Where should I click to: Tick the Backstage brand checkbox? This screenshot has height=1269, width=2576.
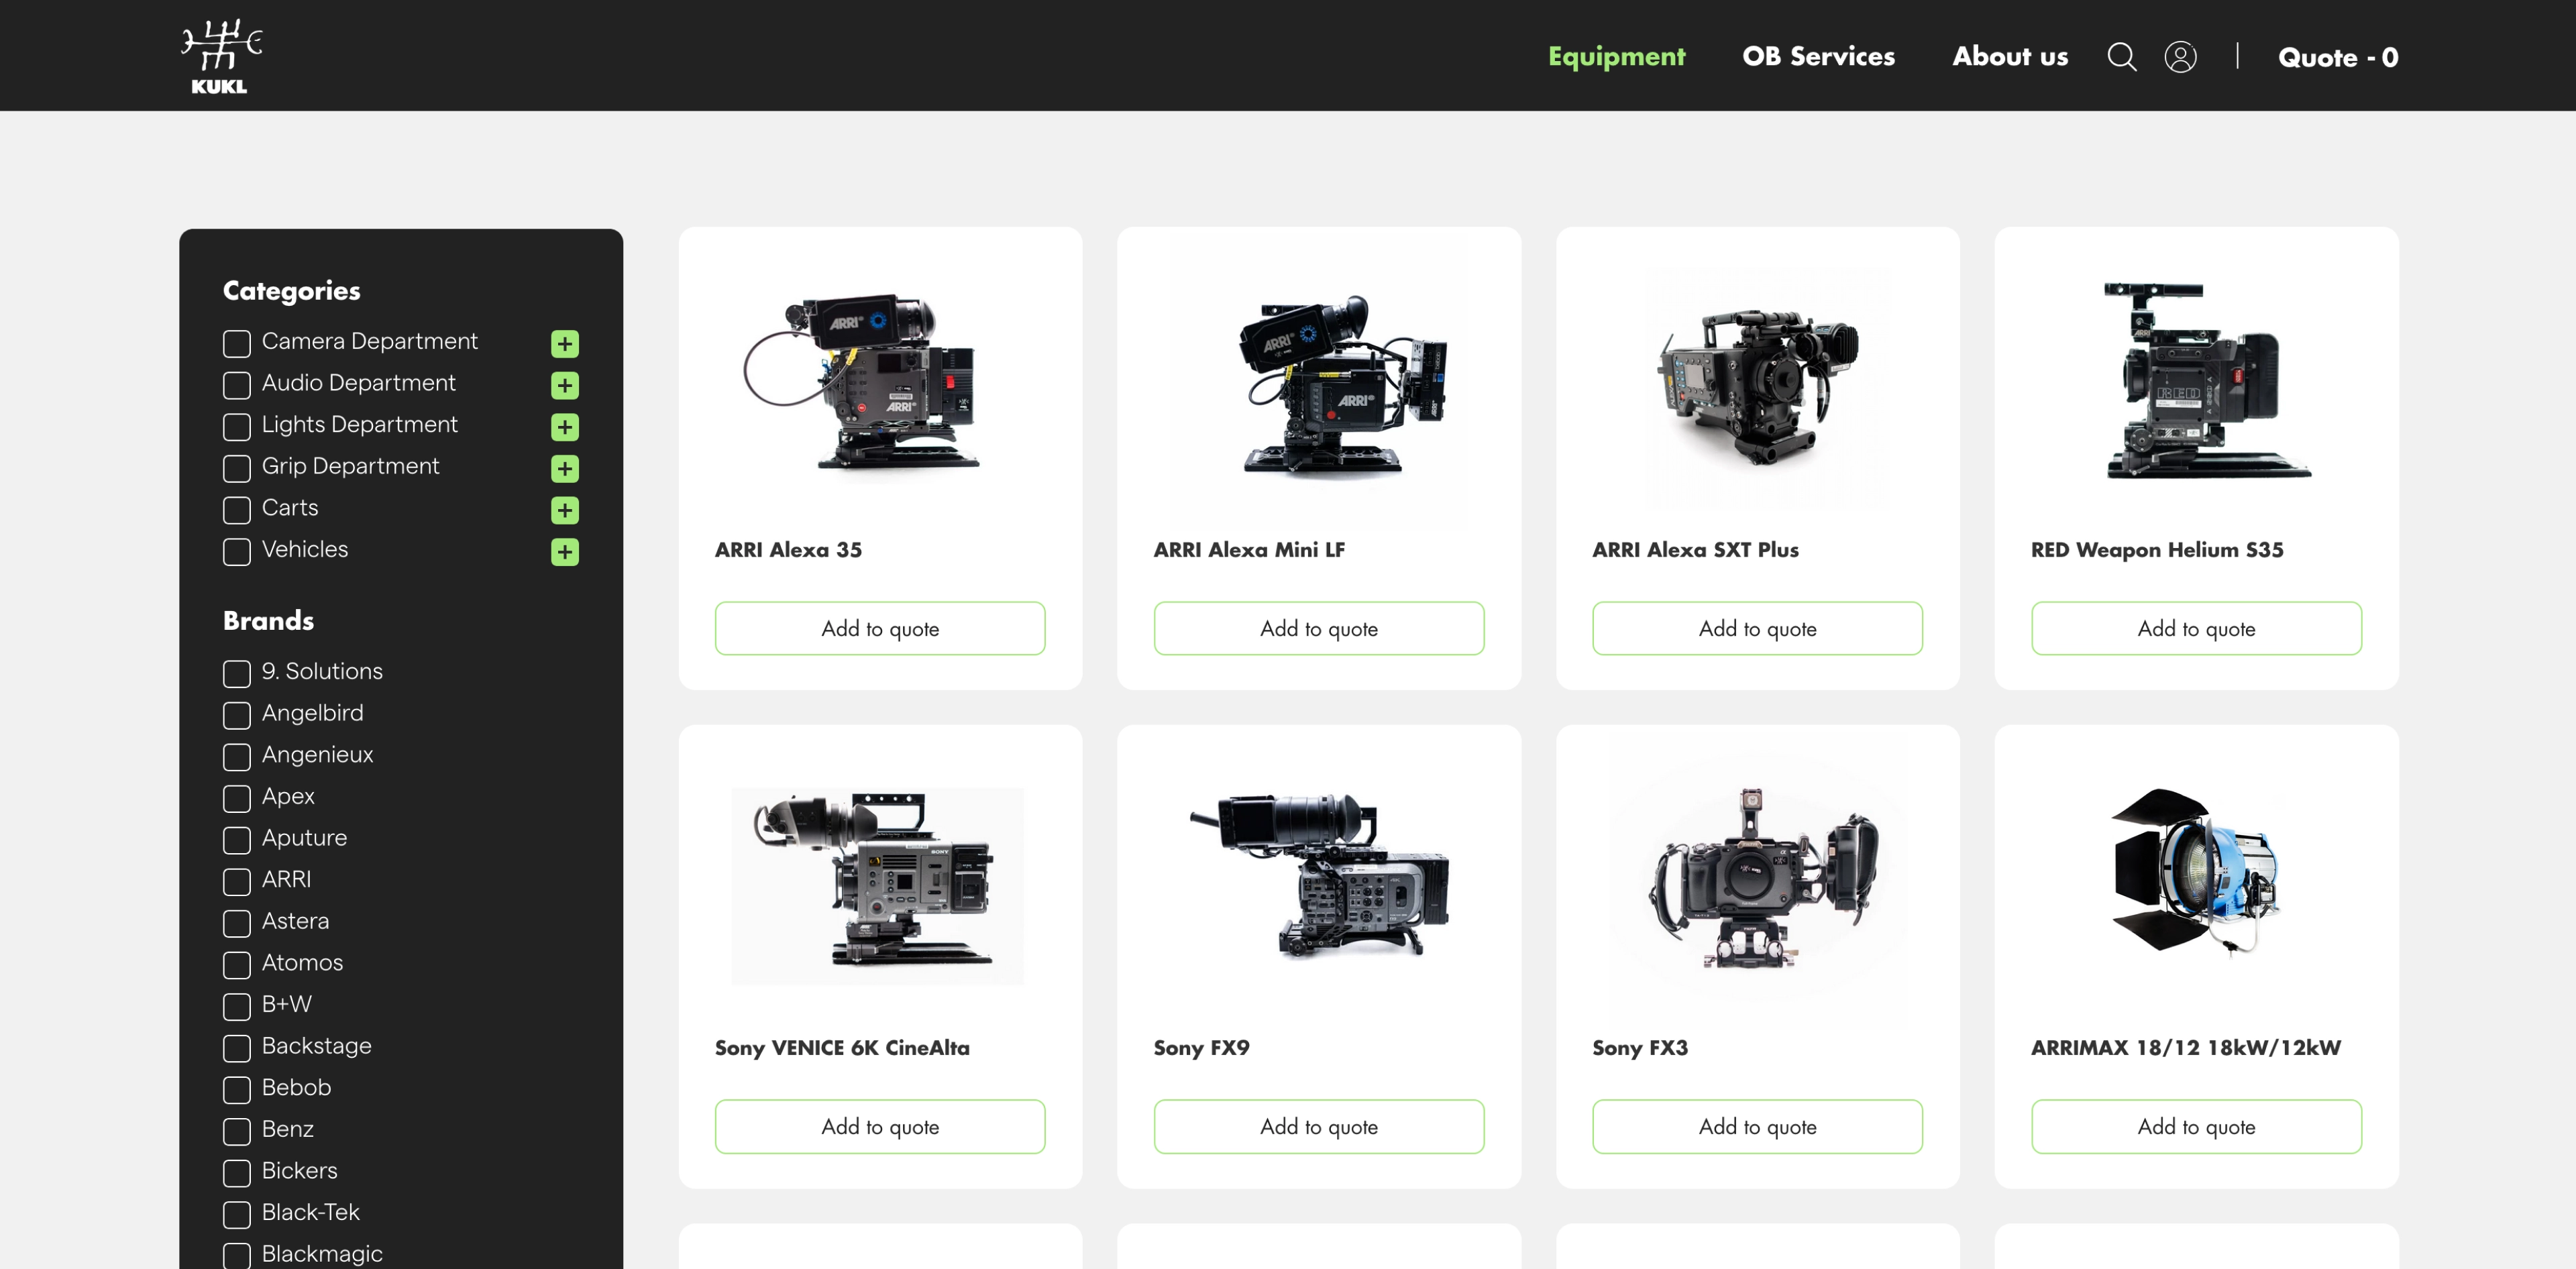coord(237,1048)
